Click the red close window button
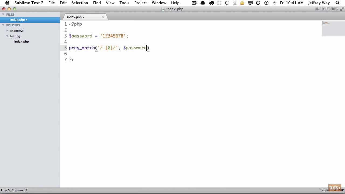The image size is (345, 194). 4,9
